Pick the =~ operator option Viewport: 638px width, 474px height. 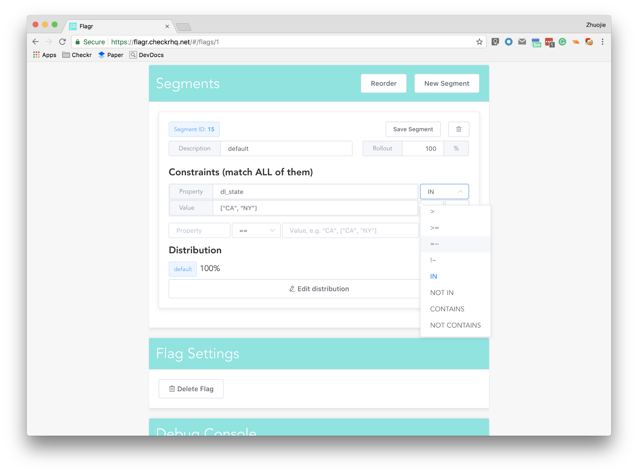pyautogui.click(x=434, y=244)
